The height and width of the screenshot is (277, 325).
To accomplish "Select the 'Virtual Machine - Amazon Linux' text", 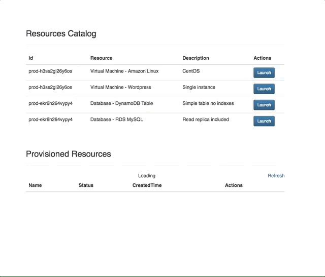I will (x=124, y=71).
